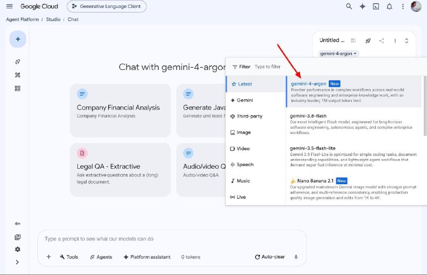
Task: Click the search magnifier icon
Action: point(349,6)
